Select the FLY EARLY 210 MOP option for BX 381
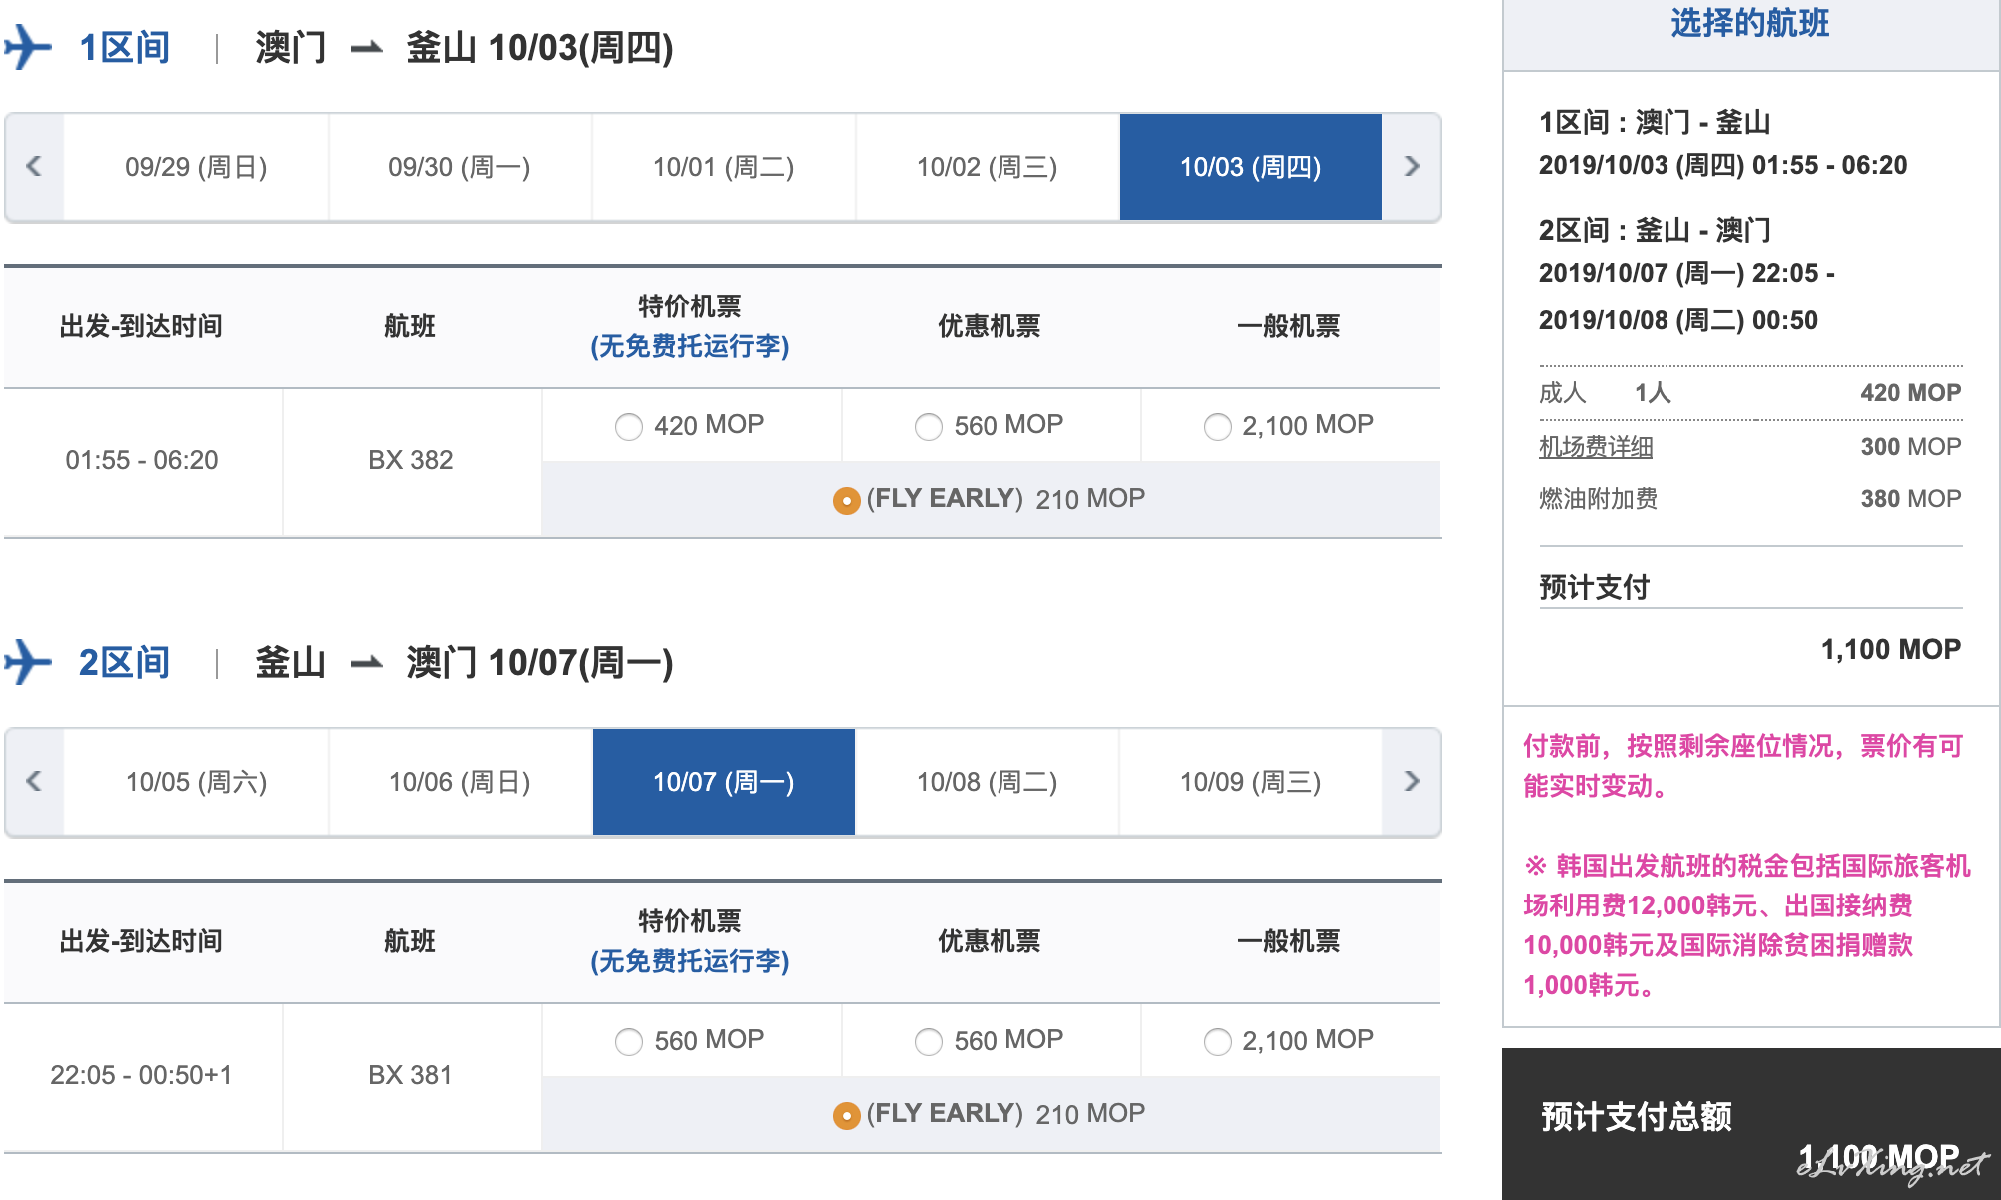This screenshot has width=2001, height=1200. [x=846, y=1115]
